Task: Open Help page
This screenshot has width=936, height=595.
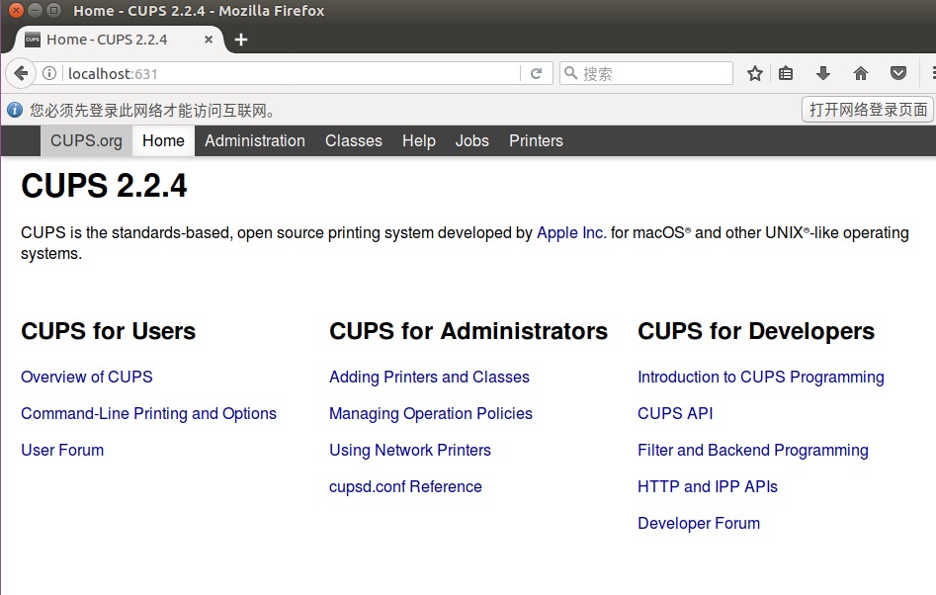Action: click(418, 140)
